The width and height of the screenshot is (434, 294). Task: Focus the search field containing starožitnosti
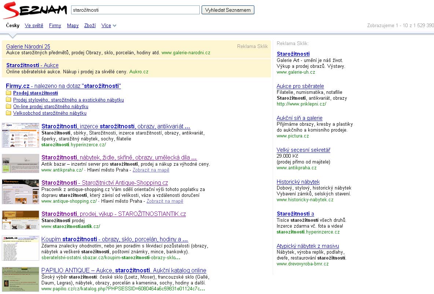click(x=135, y=10)
